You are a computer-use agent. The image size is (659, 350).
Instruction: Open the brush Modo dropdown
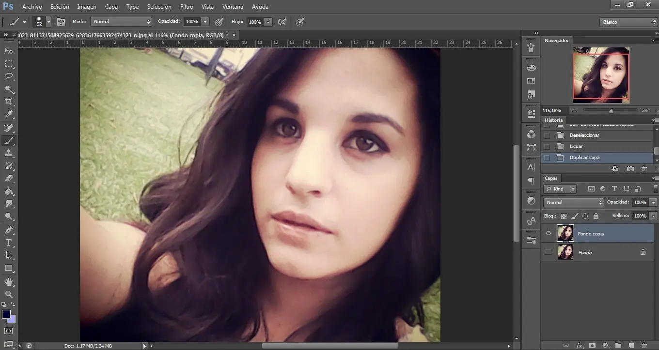121,22
